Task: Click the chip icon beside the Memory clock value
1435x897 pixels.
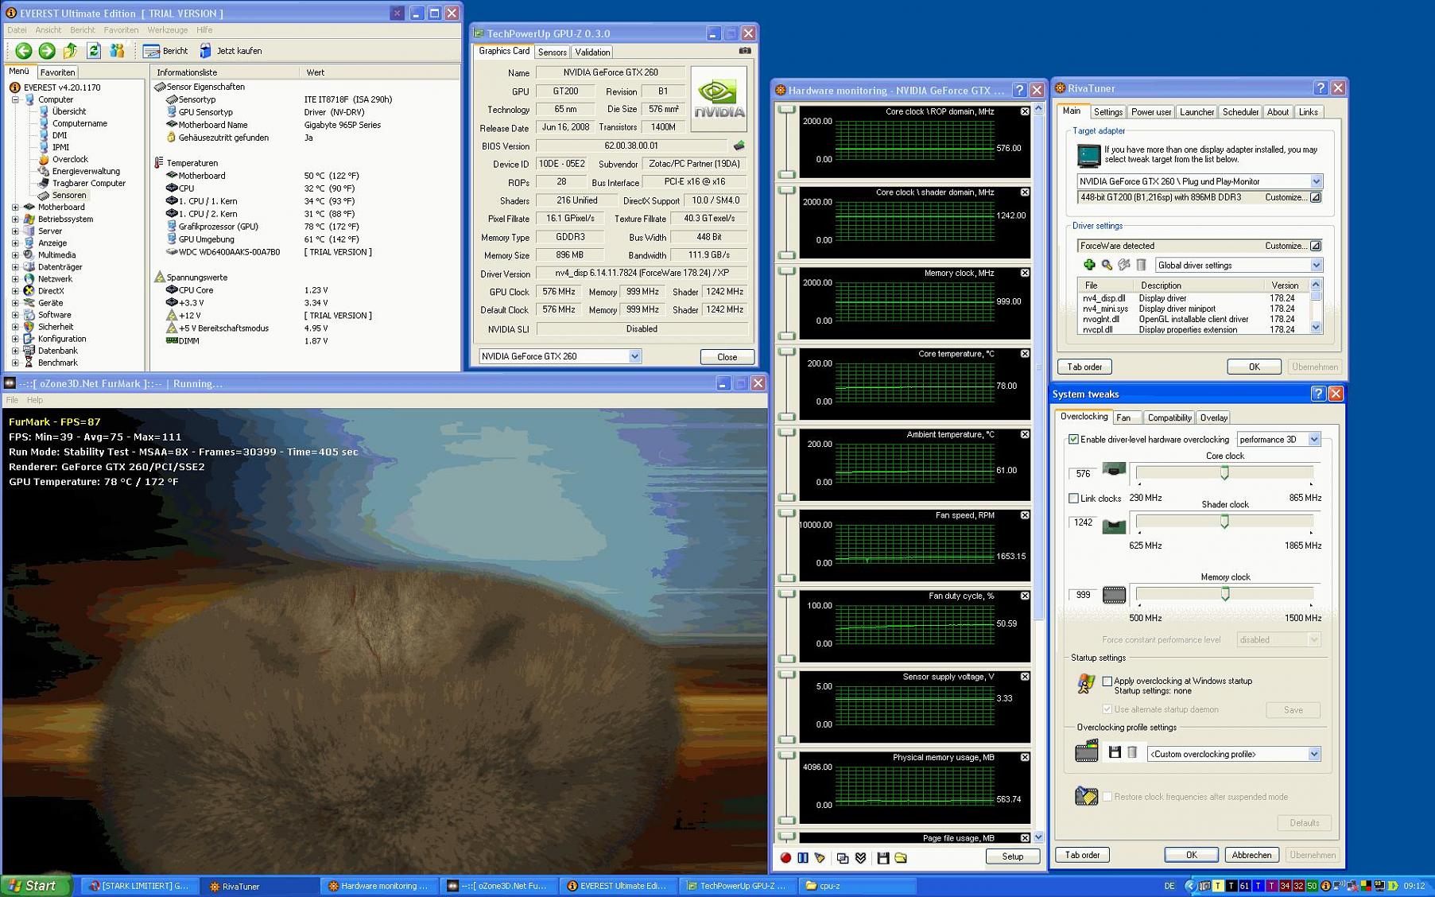Action: tap(1114, 595)
